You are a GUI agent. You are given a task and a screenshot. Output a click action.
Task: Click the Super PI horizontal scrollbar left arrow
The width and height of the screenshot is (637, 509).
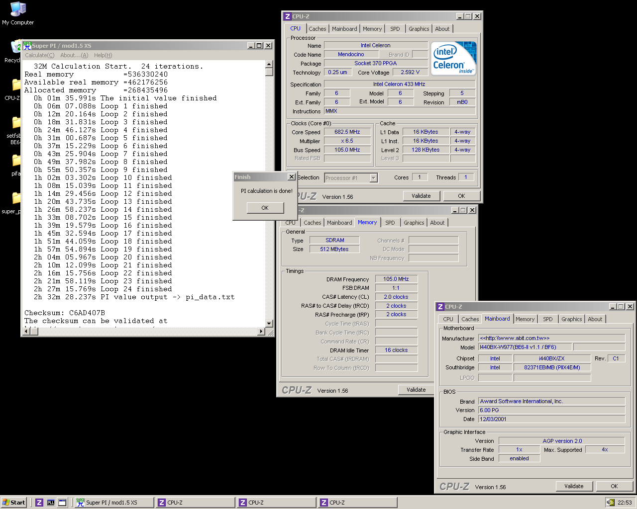tap(27, 332)
